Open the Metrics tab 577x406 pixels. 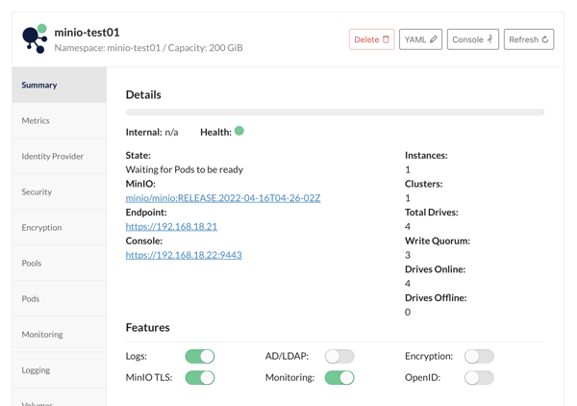(60, 120)
